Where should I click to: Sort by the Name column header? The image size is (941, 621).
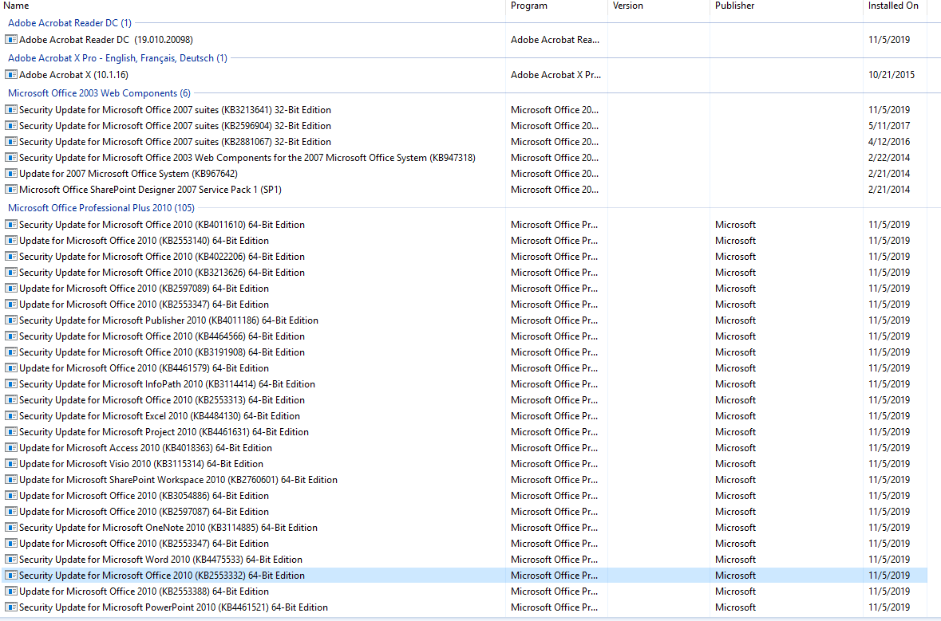click(x=16, y=6)
